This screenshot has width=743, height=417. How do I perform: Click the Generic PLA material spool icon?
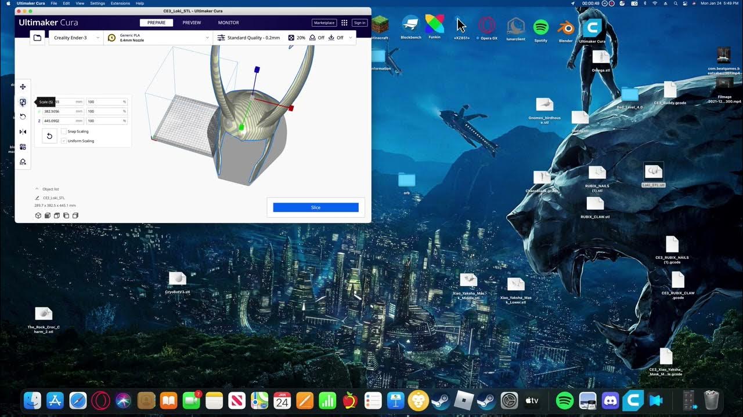(112, 38)
